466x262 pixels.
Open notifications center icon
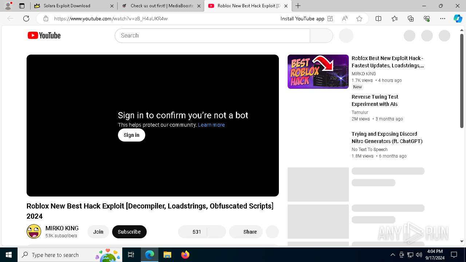tap(454, 255)
